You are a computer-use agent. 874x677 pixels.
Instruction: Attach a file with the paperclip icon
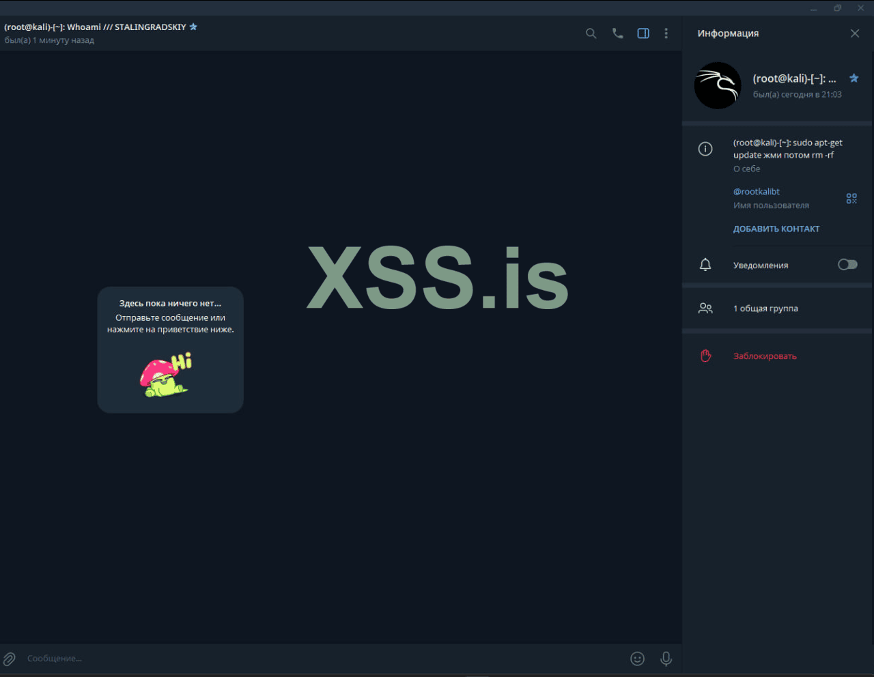pos(10,659)
